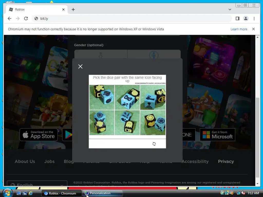
Task: Open Learn more about unsupported Windows
Action: (239, 29)
